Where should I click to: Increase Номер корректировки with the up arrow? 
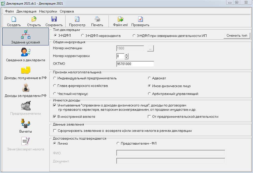(x=126, y=54)
